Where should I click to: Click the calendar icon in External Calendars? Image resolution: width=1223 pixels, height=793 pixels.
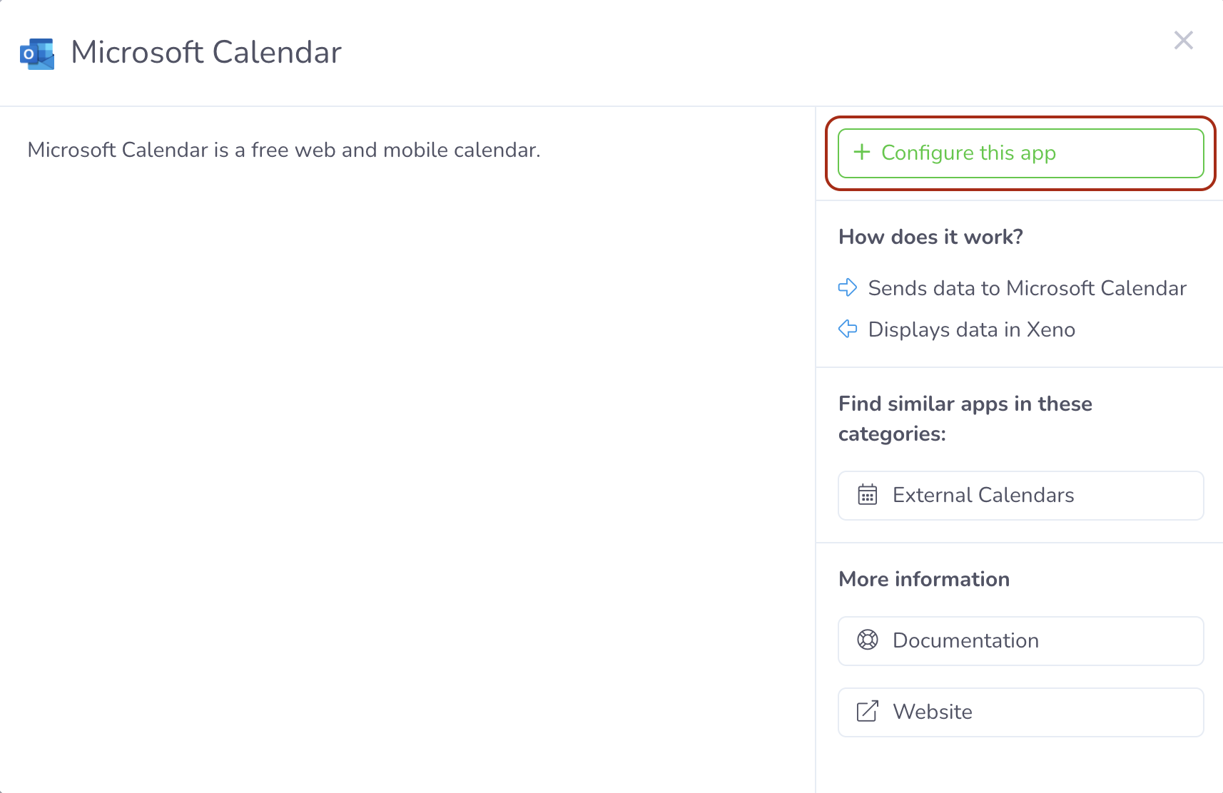pyautogui.click(x=868, y=495)
